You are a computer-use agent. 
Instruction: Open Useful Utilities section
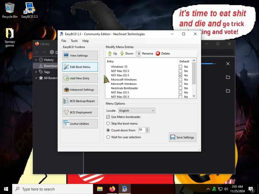coord(80,124)
